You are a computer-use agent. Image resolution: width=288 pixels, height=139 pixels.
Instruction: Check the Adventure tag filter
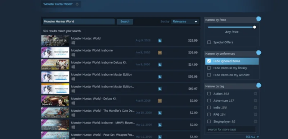tap(209, 101)
